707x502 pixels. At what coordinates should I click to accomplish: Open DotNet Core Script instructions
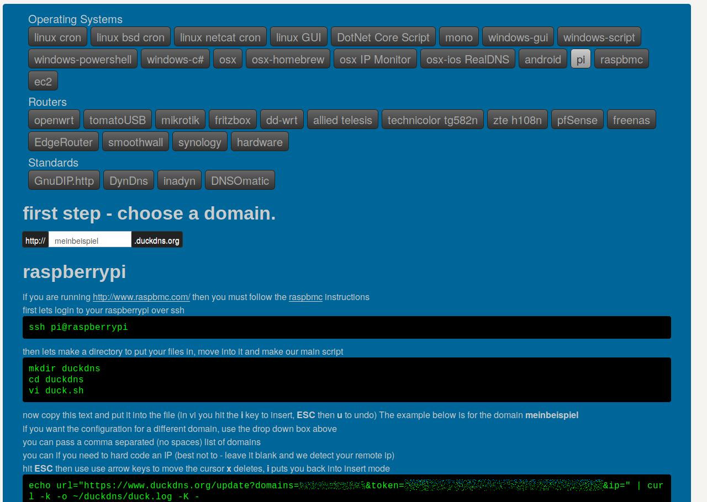(383, 37)
